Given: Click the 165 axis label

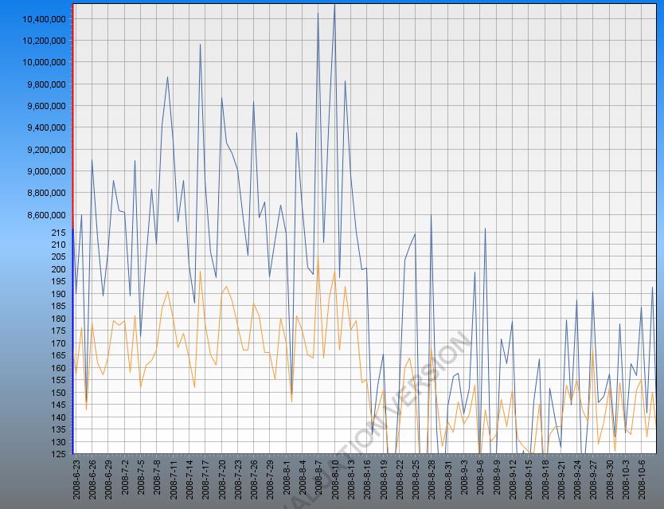Looking at the screenshot, I should pyautogui.click(x=59, y=355).
